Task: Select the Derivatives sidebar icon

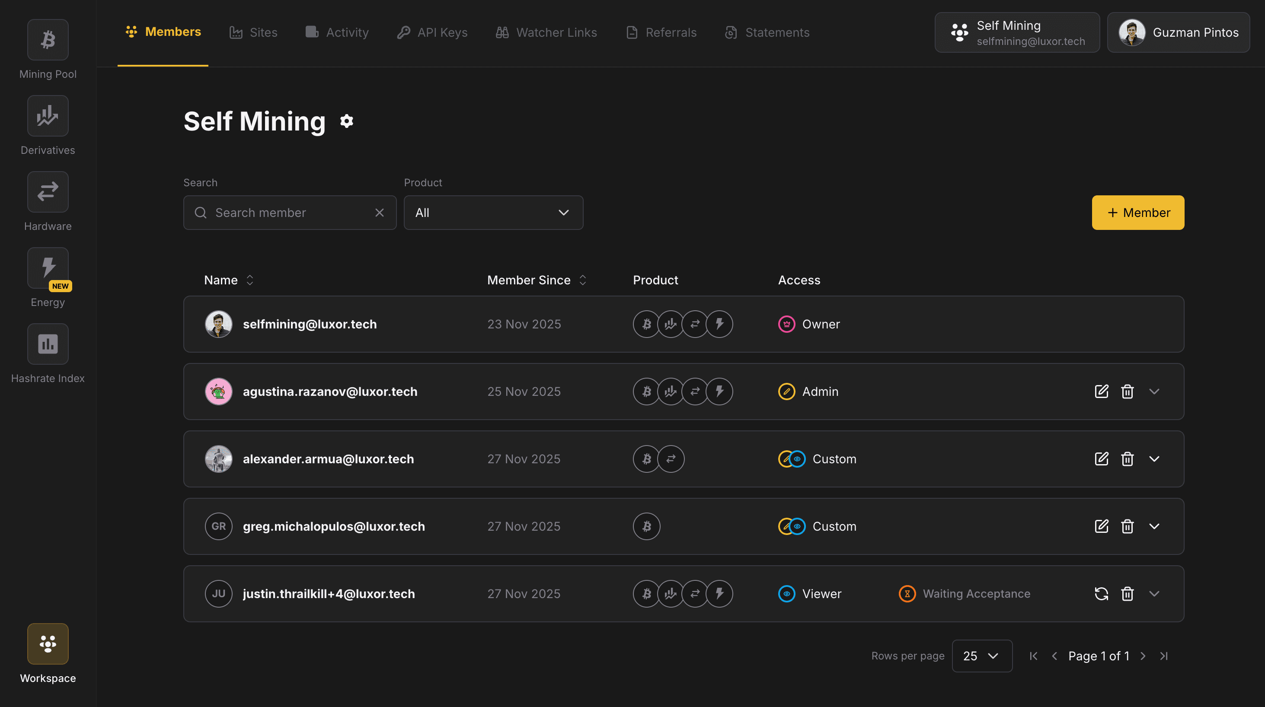Action: pos(48,116)
